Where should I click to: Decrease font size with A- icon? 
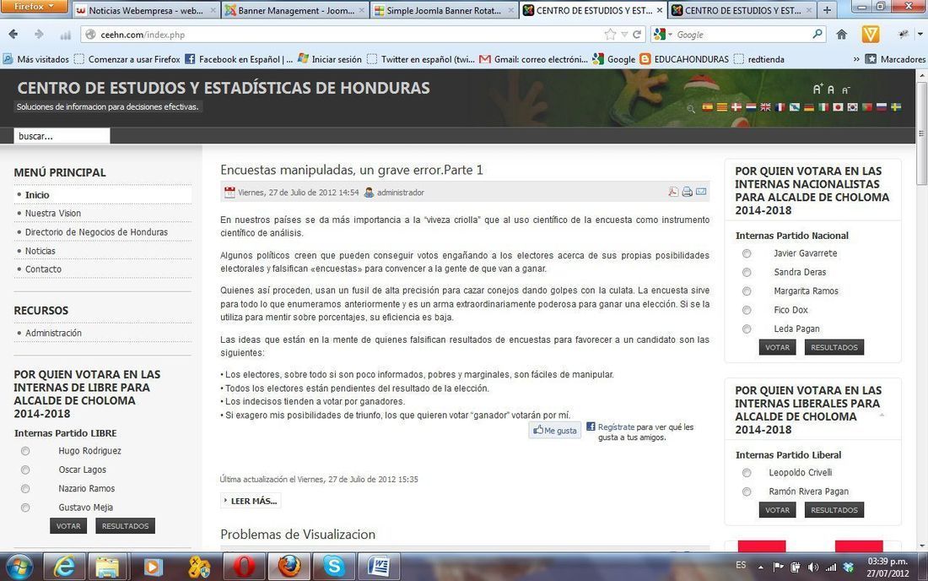point(845,90)
